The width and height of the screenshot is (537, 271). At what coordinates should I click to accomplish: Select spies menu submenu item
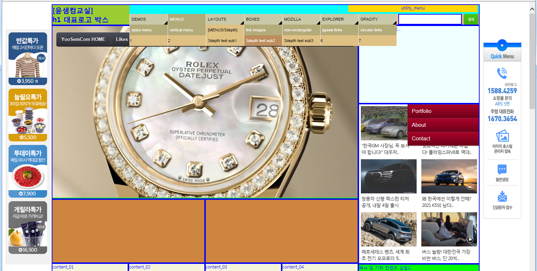click(x=149, y=30)
